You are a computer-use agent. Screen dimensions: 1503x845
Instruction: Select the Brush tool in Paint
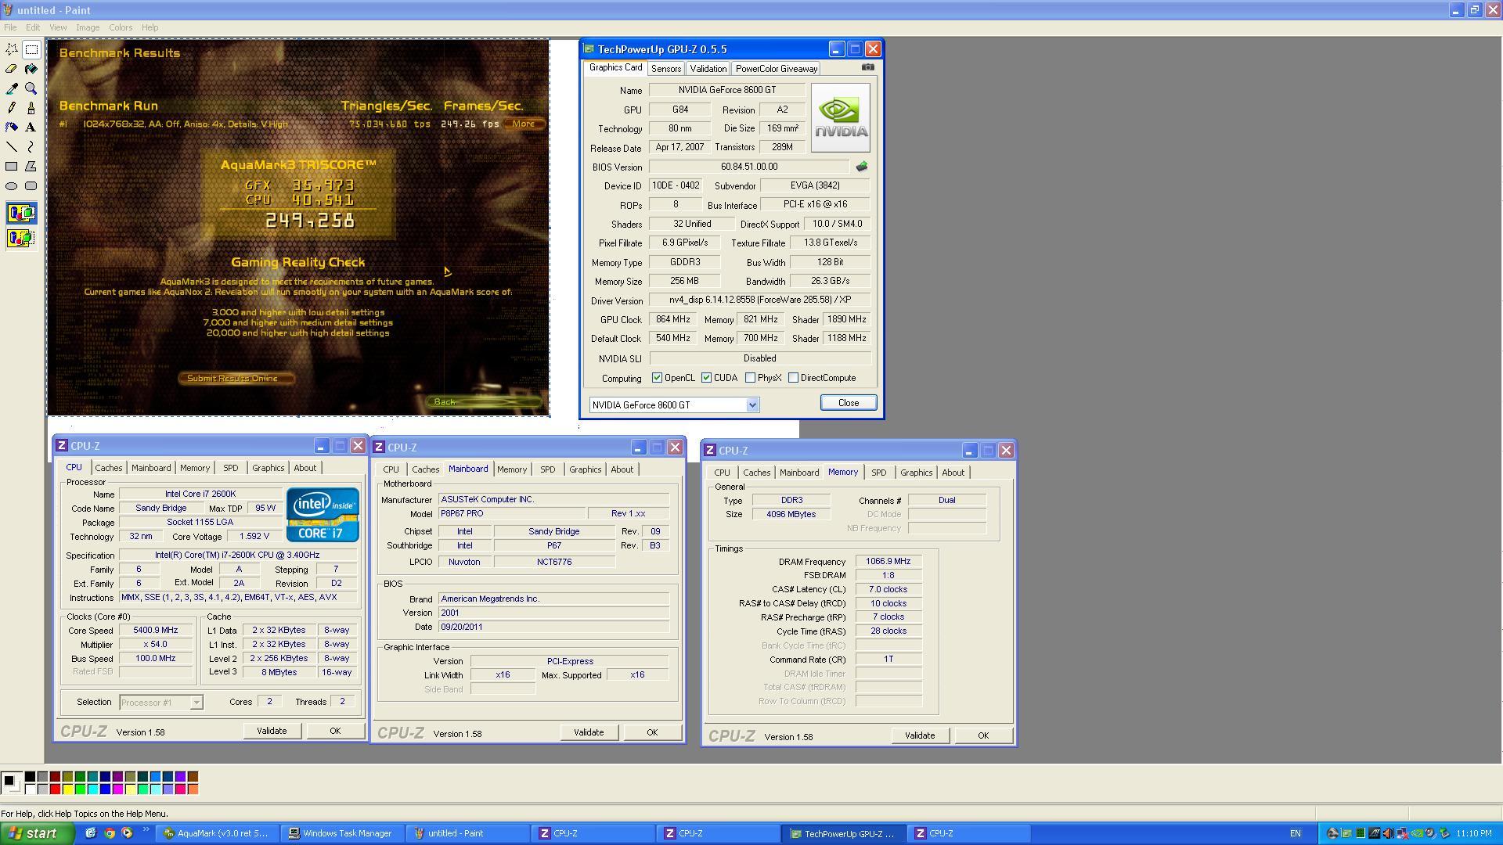pos(31,108)
